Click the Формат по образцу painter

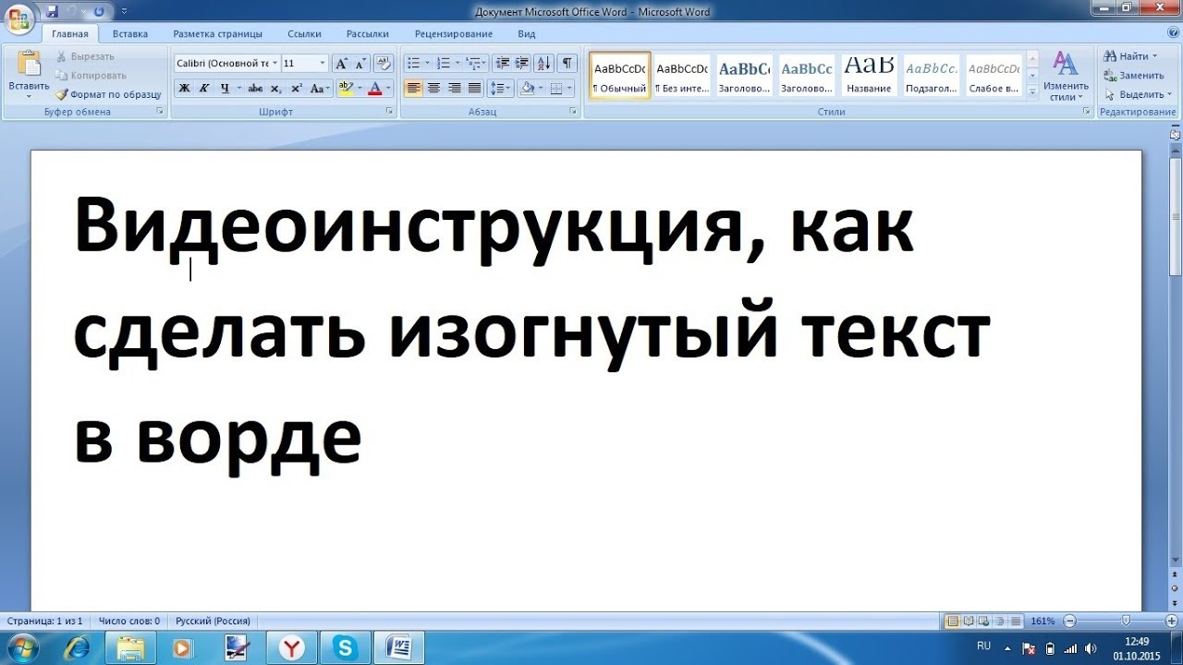[109, 94]
